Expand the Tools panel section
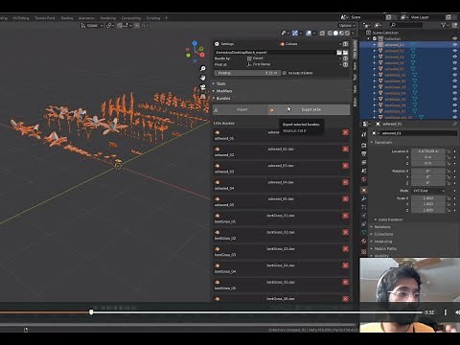Viewport: 460px width, 345px height. (219, 83)
